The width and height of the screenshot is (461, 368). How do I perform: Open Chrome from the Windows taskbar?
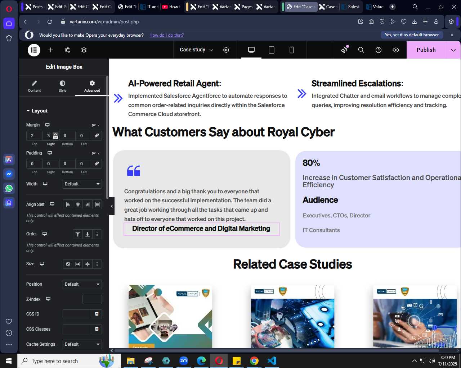tap(254, 361)
